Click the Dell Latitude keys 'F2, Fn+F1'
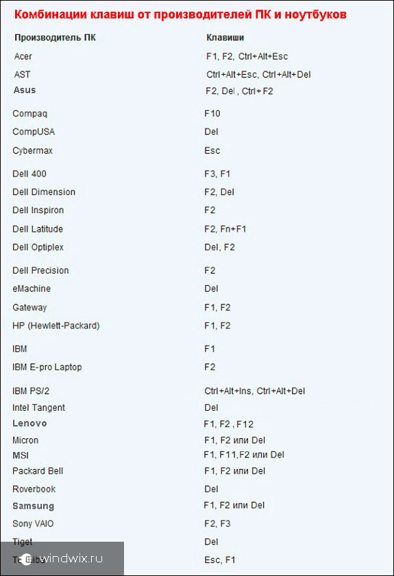 coord(225,229)
